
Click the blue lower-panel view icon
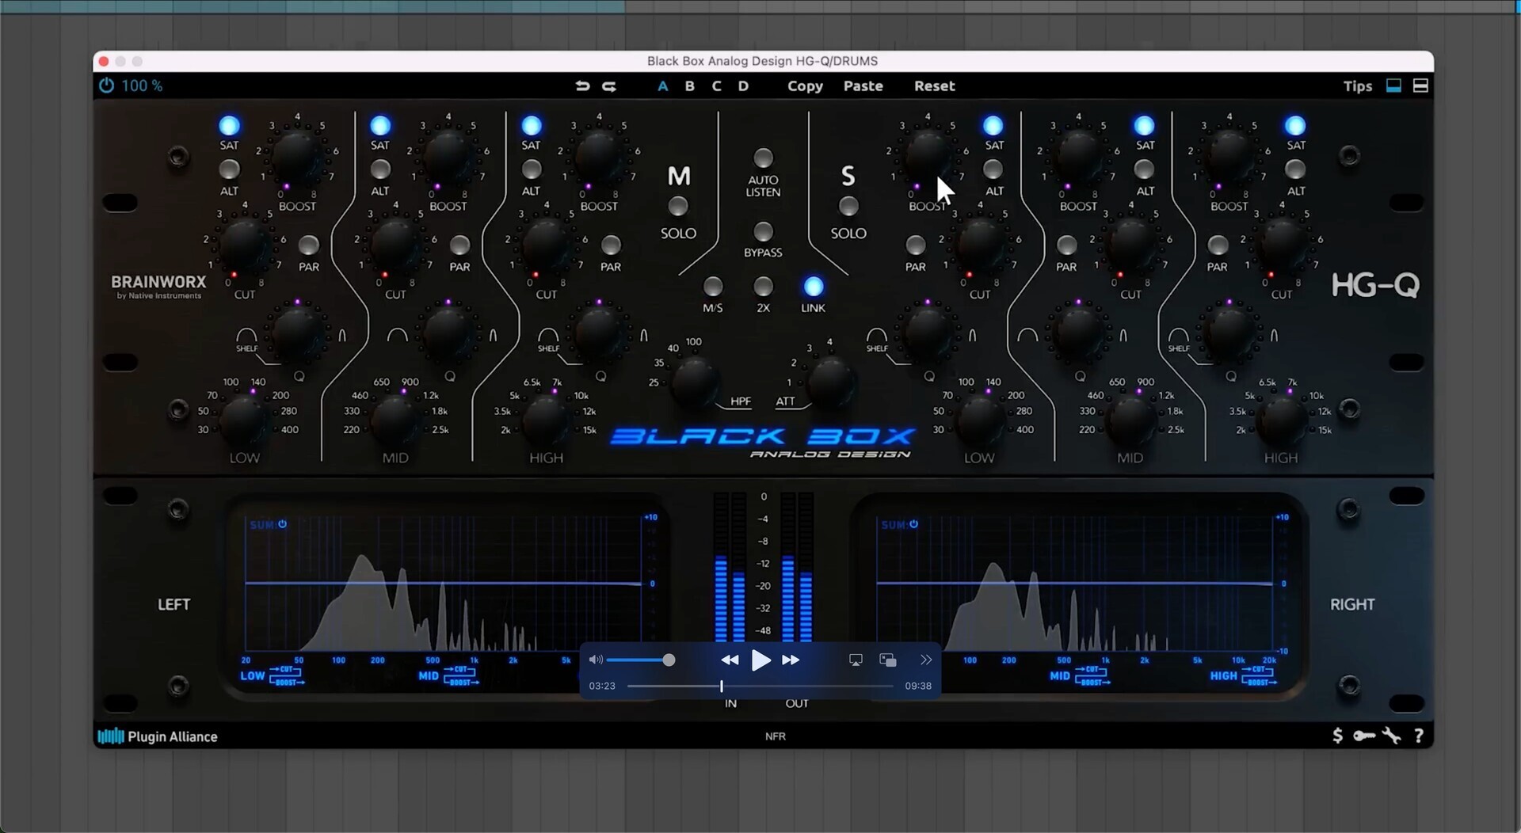coord(1393,86)
